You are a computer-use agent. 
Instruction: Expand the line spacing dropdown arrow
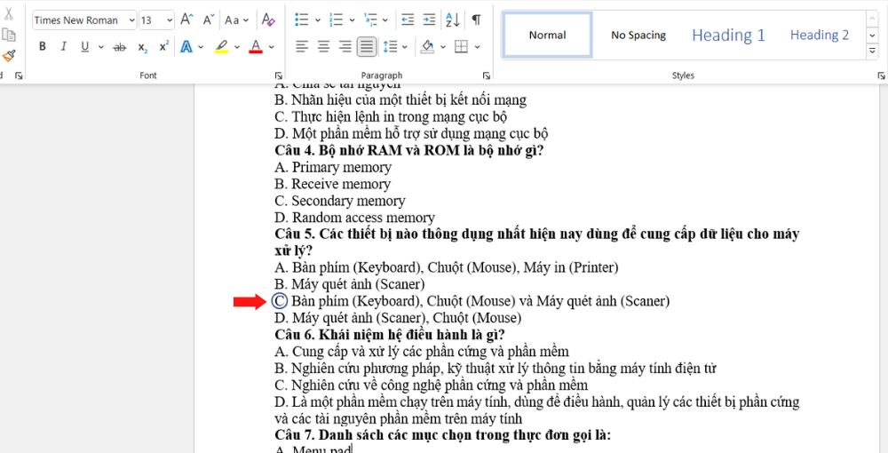[x=404, y=47]
